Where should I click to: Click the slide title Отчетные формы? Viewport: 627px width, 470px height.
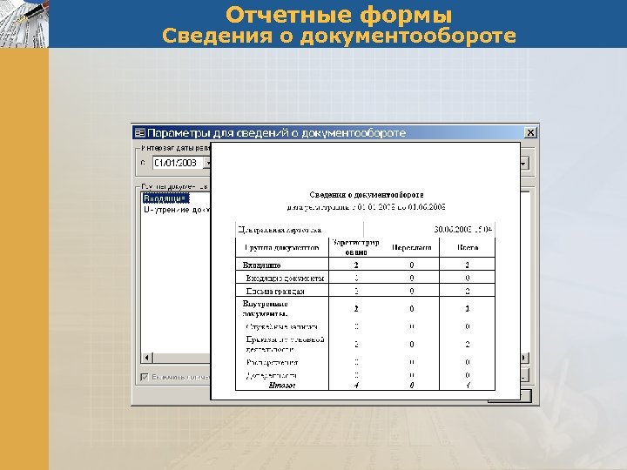pyautogui.click(x=339, y=15)
